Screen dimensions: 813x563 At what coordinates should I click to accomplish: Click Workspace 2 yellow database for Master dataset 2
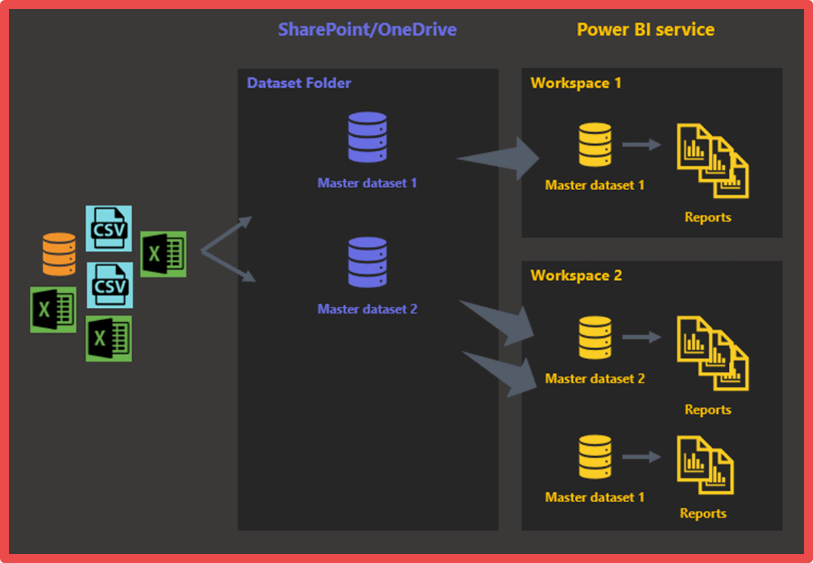[x=595, y=337]
